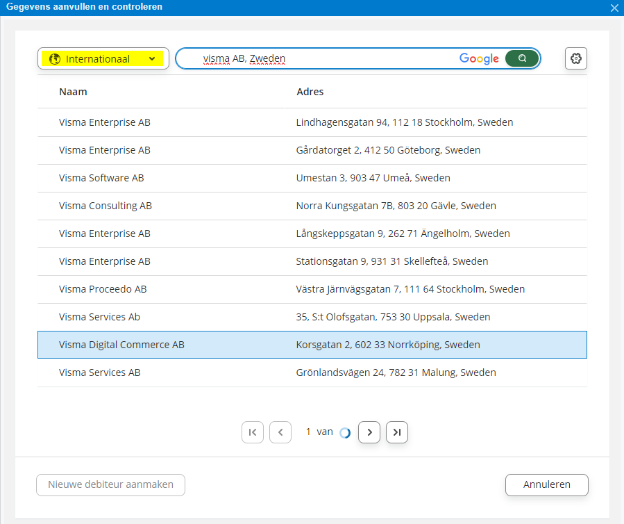Click the Naam column header
The image size is (624, 524).
[73, 92]
